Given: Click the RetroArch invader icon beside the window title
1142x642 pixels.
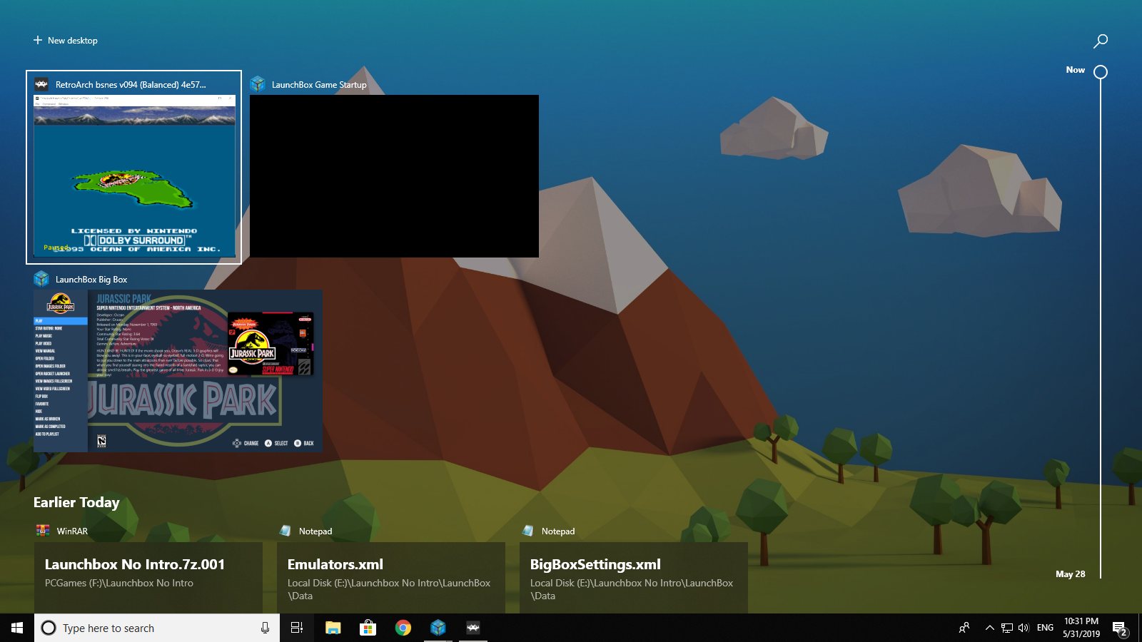Looking at the screenshot, I should [41, 84].
